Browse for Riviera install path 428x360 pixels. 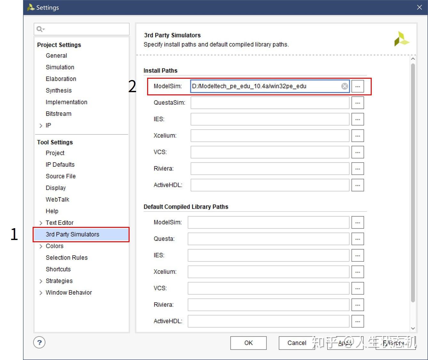point(358,169)
